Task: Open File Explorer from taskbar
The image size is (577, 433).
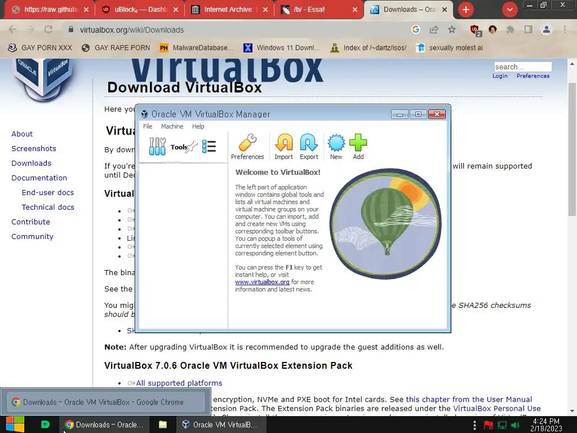Action: (x=163, y=425)
